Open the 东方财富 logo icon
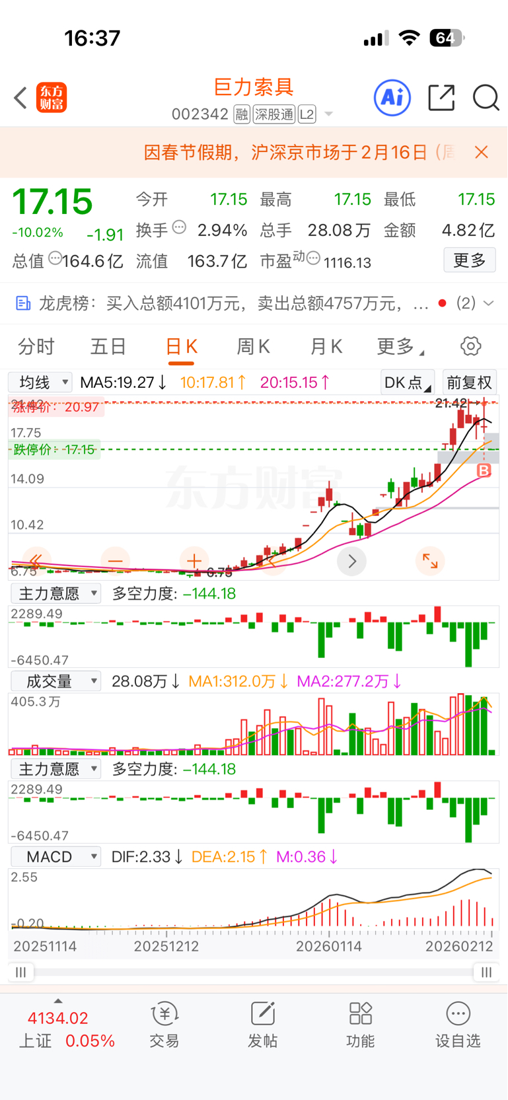This screenshot has width=508, height=1100. 52,98
